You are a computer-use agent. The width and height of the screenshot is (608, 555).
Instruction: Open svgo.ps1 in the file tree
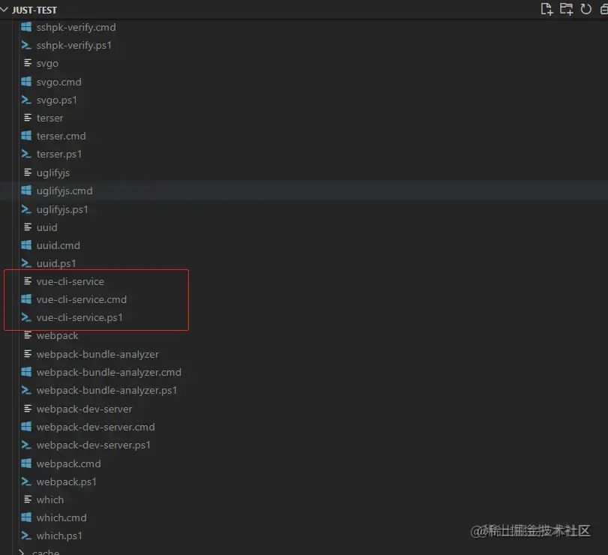[x=57, y=100]
